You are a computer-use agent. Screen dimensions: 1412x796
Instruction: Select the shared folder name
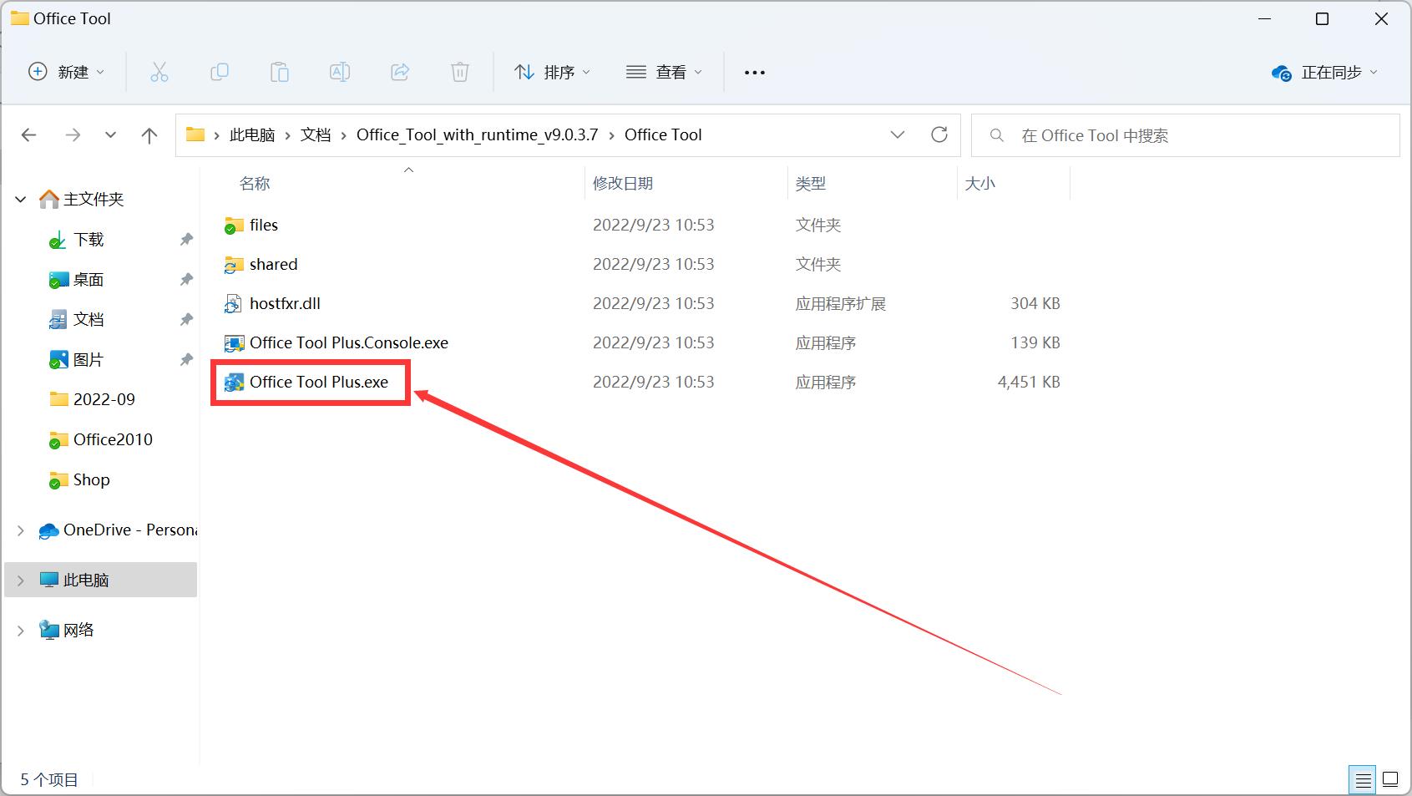tap(273, 265)
